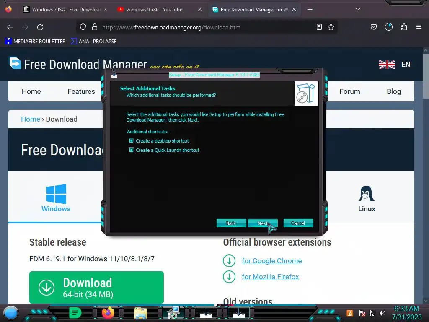Open the Pocket save icon
This screenshot has width=429, height=322.
pos(374,27)
